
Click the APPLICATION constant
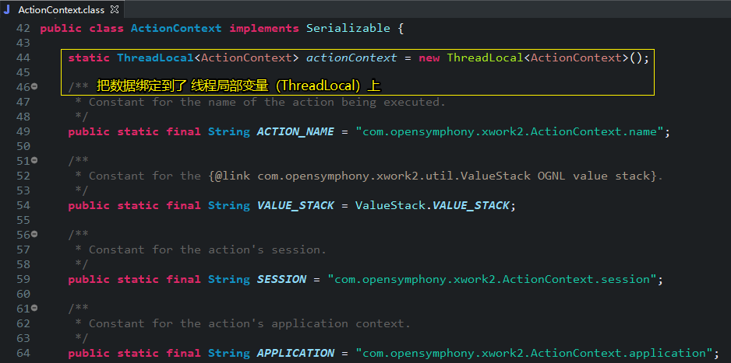coord(295,353)
